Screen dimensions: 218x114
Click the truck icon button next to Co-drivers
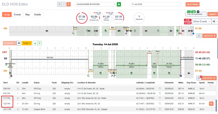coord(19,43)
